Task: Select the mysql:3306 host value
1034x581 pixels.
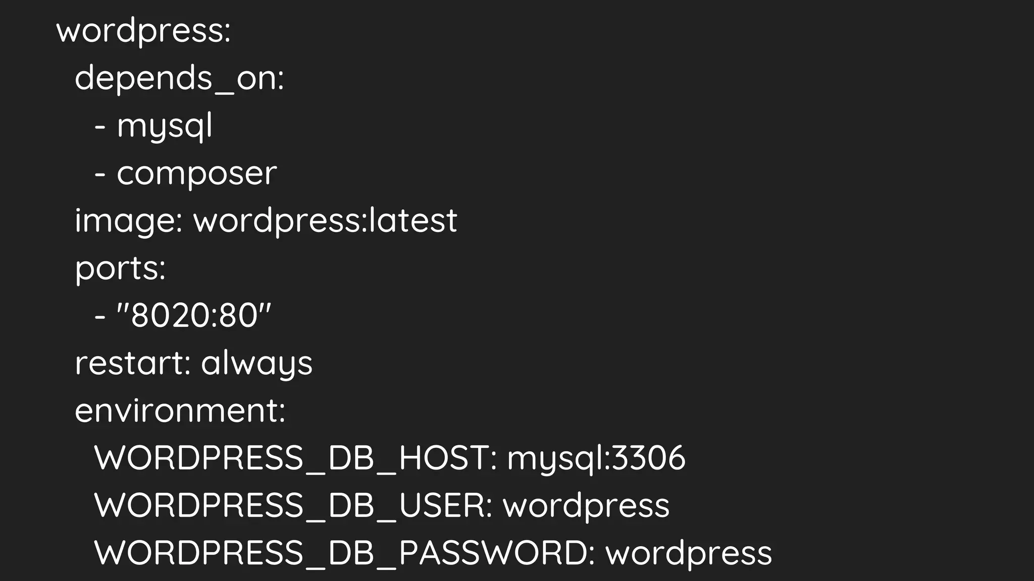Action: pos(596,458)
